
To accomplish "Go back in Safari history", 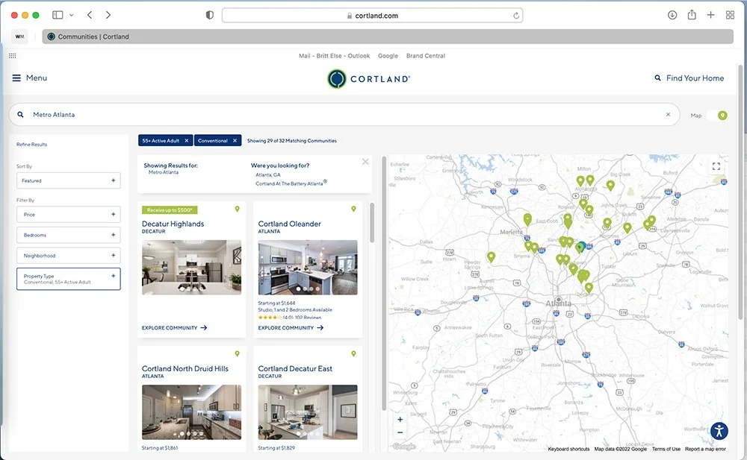I will (x=90, y=15).
